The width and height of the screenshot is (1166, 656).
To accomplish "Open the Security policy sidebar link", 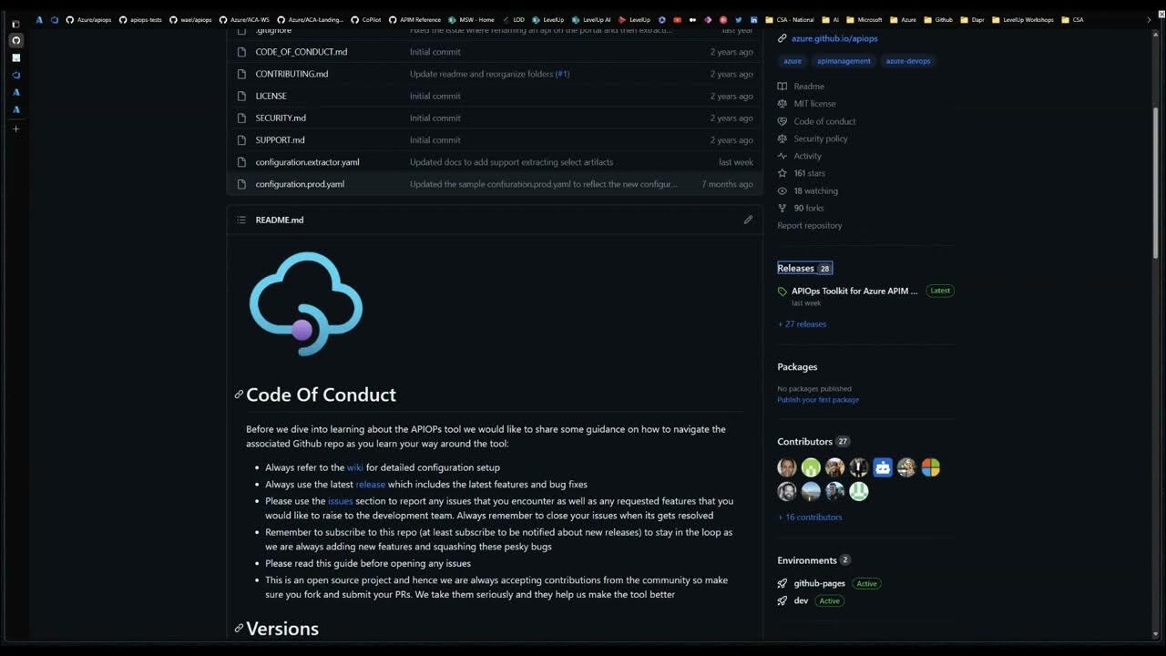I will point(813,138).
